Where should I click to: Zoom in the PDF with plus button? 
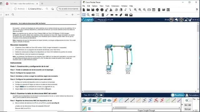tap(72, 15)
